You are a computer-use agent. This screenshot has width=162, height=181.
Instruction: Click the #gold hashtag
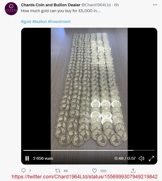tap(26, 22)
